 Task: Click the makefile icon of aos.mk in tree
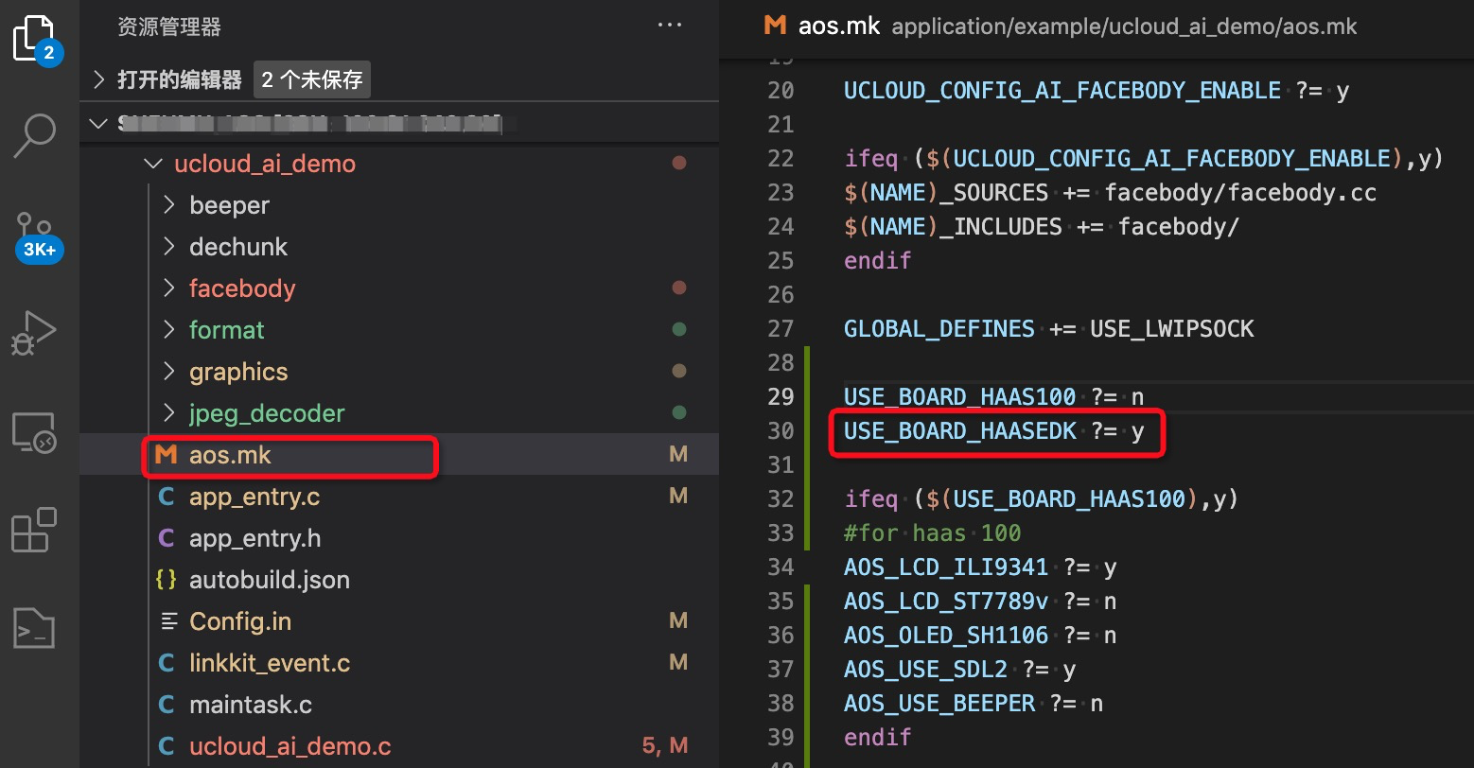click(x=167, y=455)
